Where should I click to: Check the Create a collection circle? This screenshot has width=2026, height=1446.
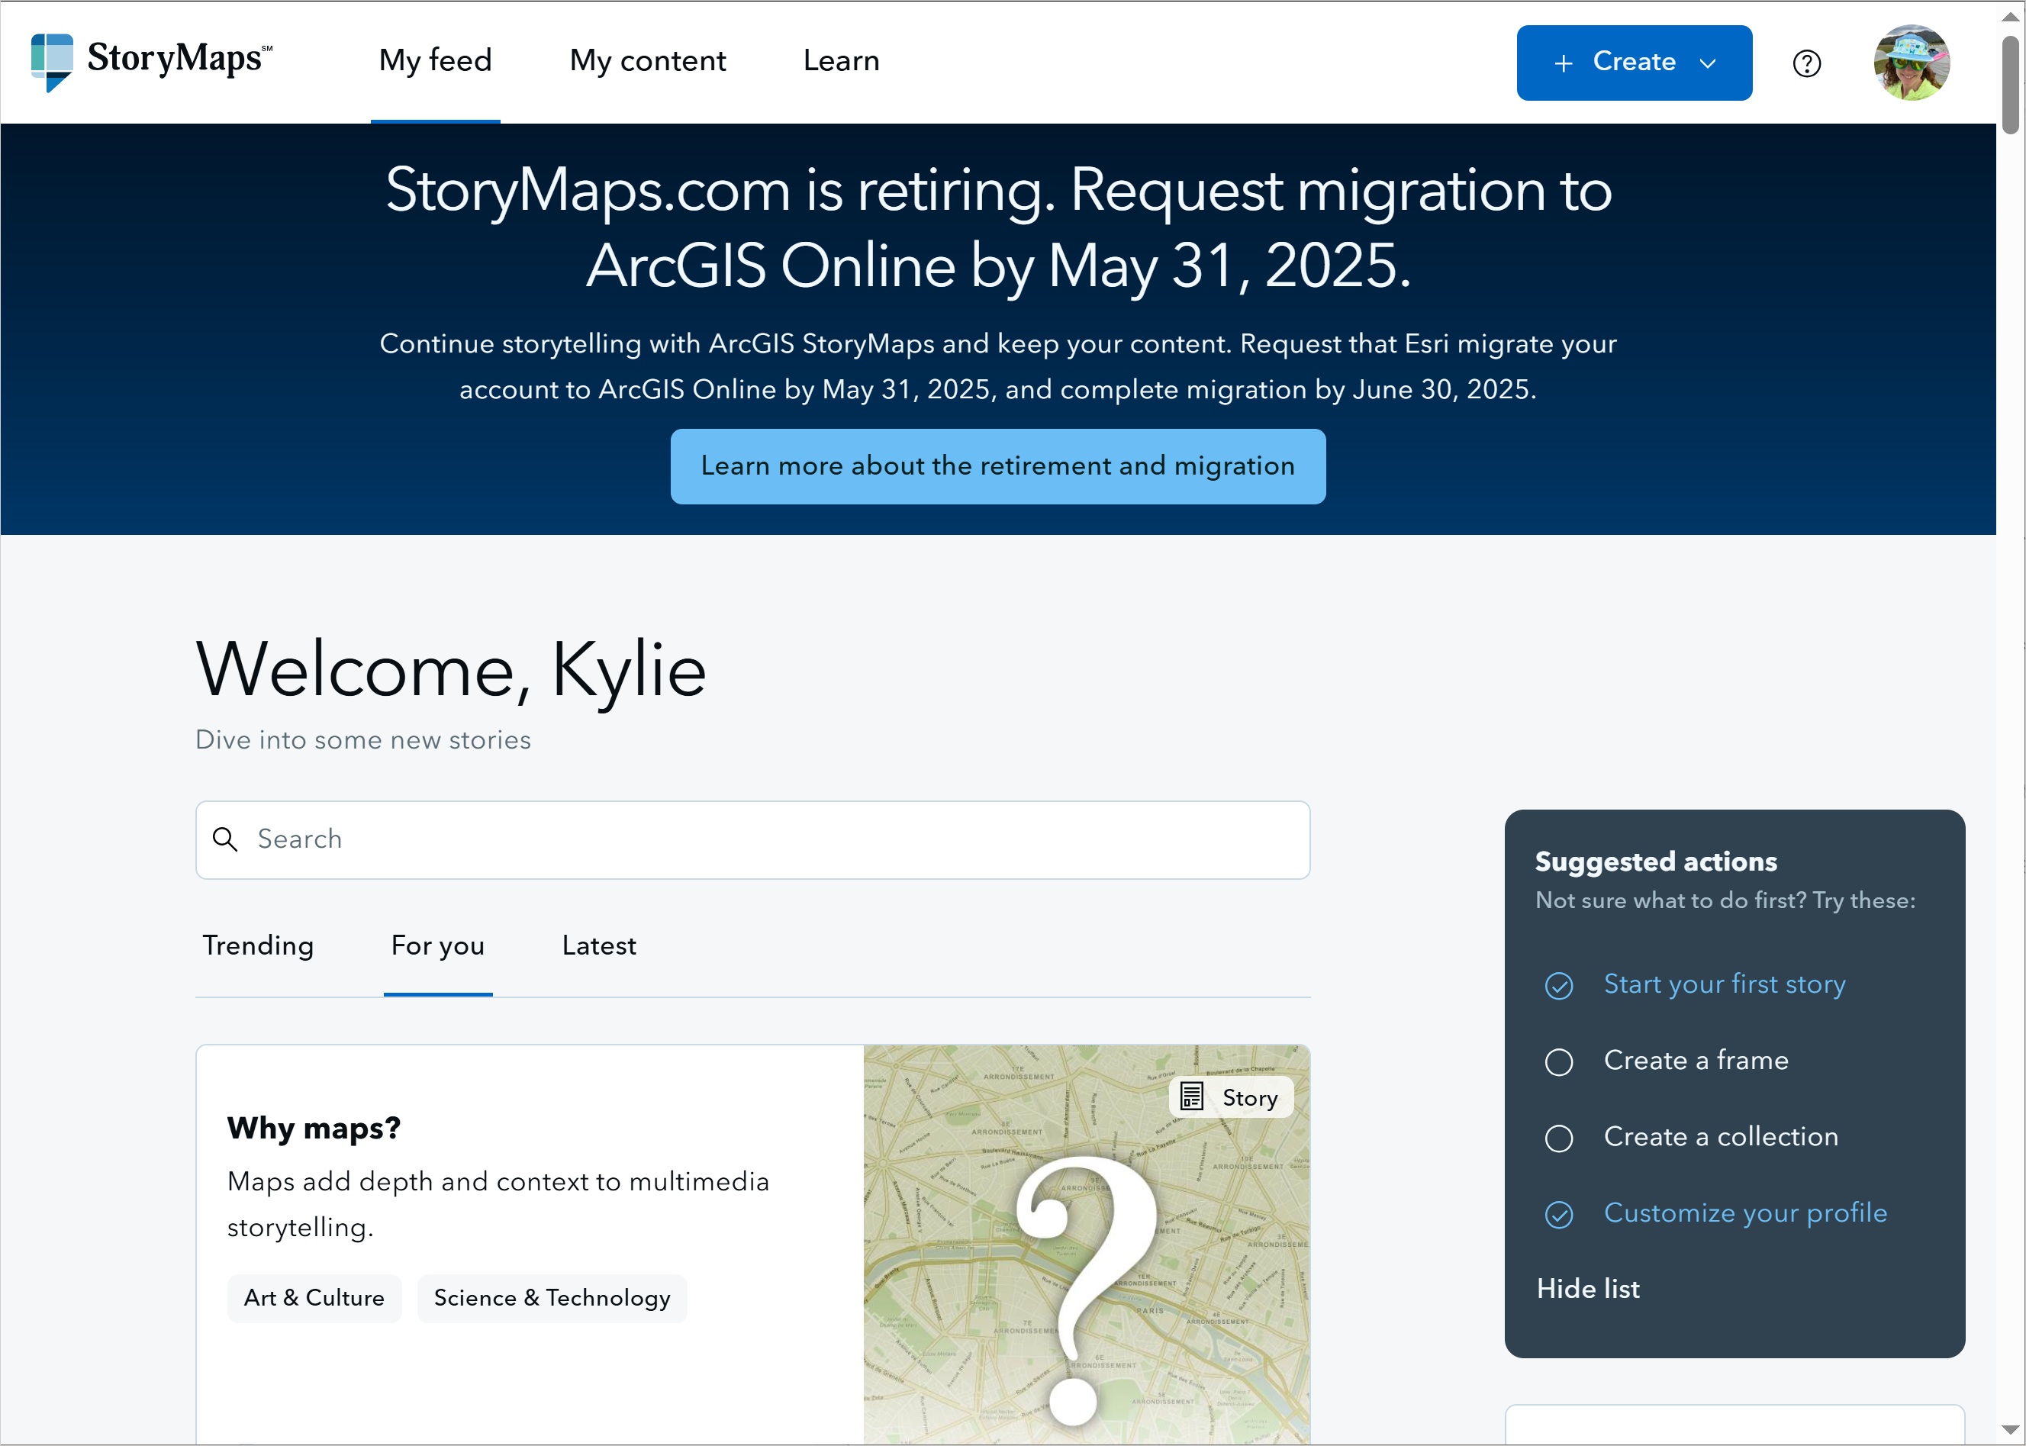point(1559,1138)
